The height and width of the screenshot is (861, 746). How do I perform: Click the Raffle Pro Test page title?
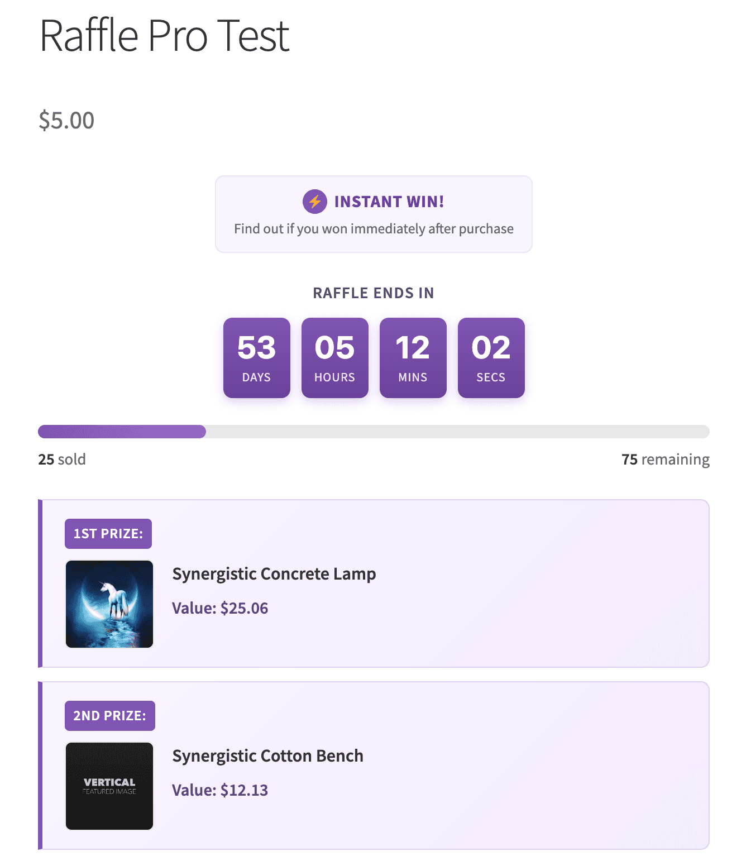165,36
